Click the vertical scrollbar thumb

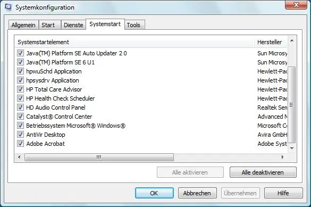(x=292, y=105)
